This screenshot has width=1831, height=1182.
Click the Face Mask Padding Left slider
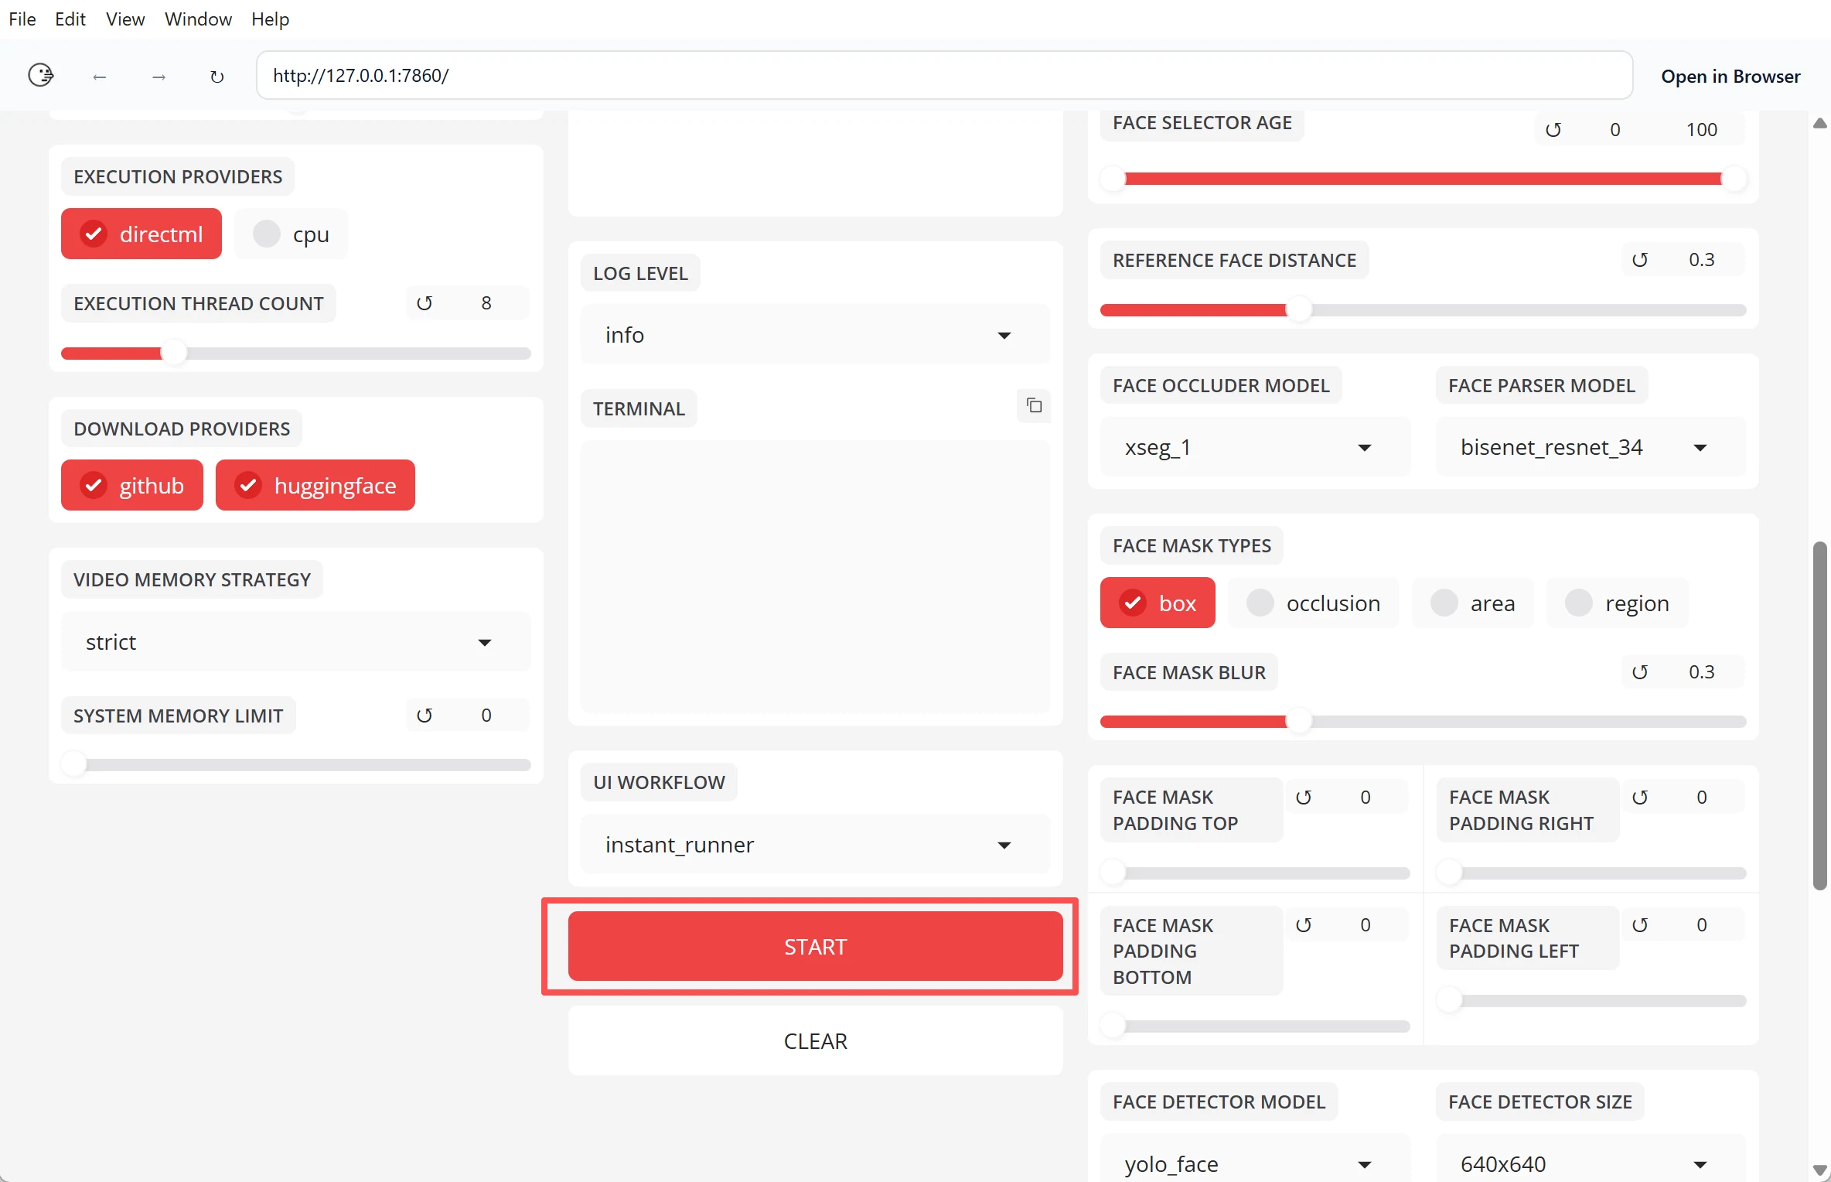tap(1591, 1001)
